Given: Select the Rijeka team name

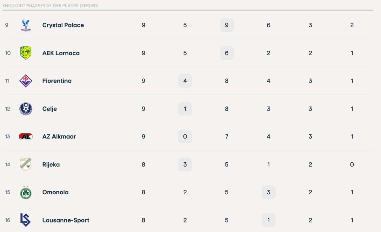Looking at the screenshot, I should pos(51,164).
